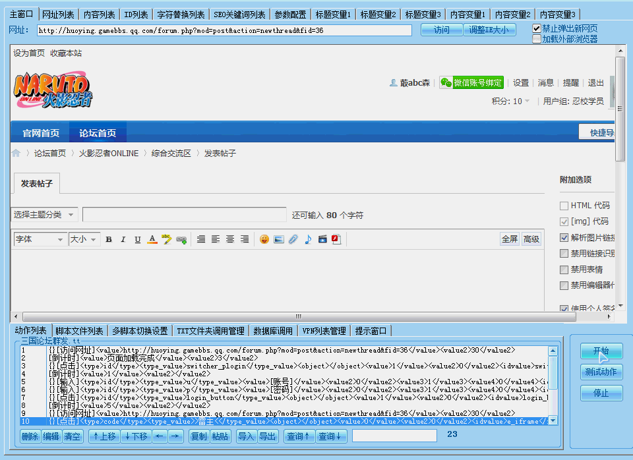The image size is (633, 460).
Task: Click the center alignment icon
Action: (230, 239)
